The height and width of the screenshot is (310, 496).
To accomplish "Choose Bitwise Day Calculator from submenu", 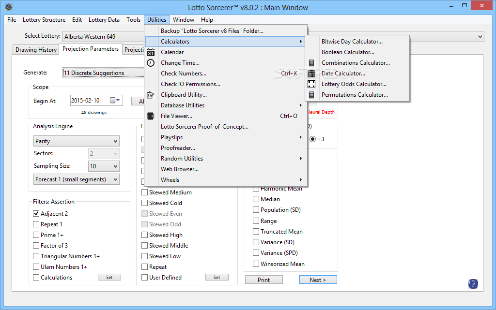I will 352,42.
